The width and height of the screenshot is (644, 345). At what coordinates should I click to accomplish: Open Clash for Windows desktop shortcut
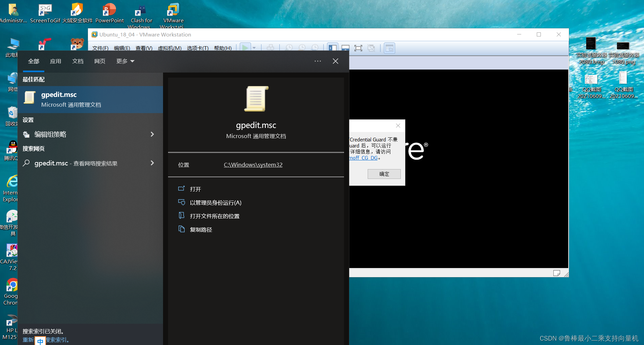click(141, 16)
